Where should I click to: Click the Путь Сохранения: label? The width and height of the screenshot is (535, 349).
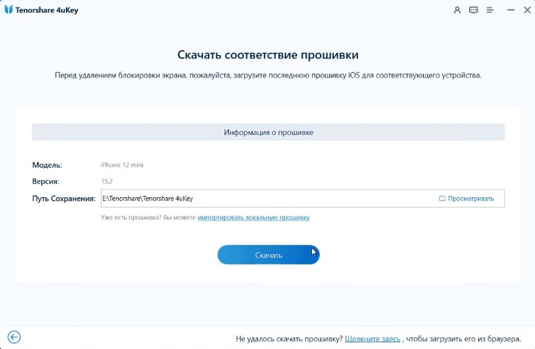tap(63, 199)
